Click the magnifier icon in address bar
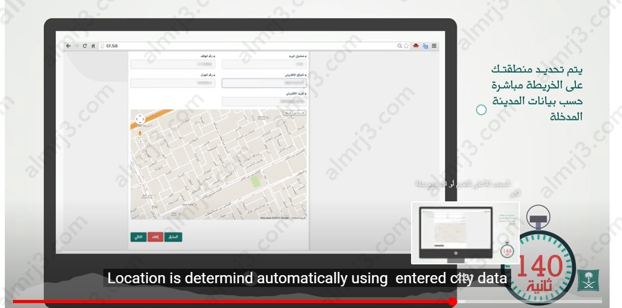 coord(400,46)
